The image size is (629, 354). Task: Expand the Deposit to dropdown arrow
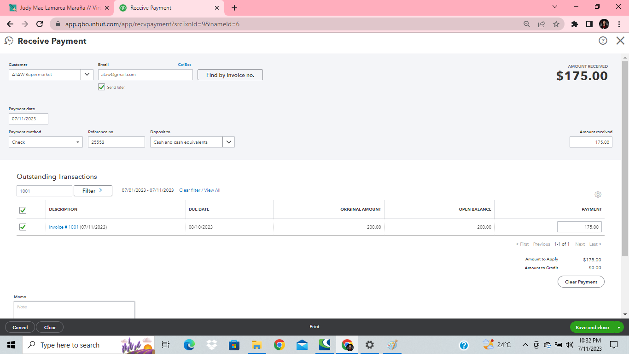(229, 142)
